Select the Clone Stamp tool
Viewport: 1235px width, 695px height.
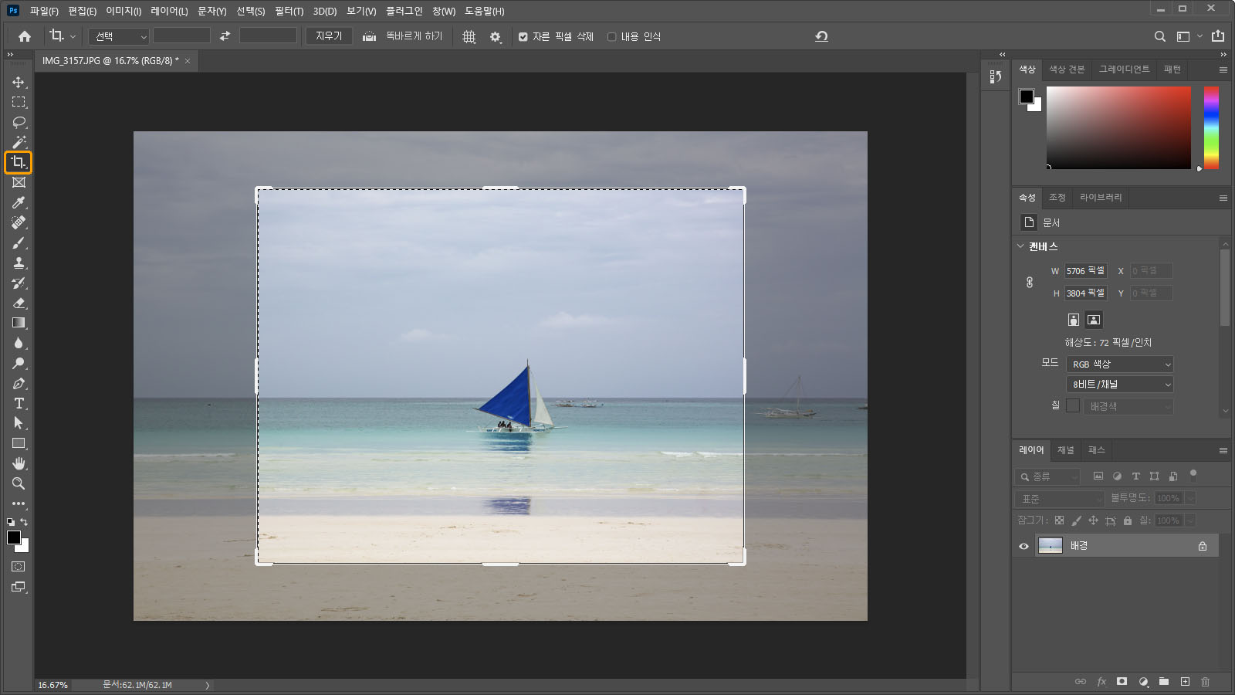[19, 263]
